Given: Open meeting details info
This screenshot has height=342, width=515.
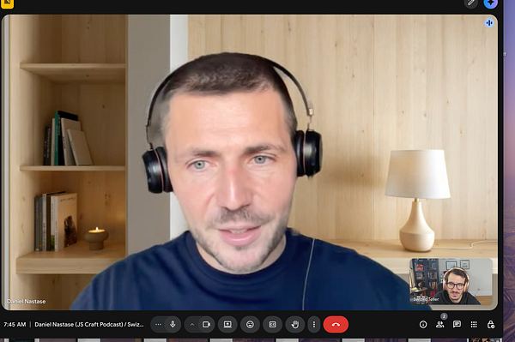Looking at the screenshot, I should 423,324.
